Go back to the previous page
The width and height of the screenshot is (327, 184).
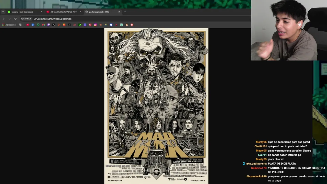[x=4, y=19]
